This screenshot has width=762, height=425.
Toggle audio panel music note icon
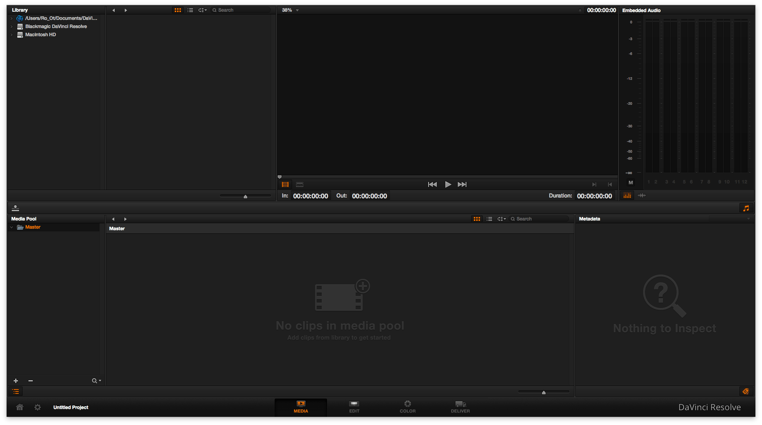[x=746, y=208]
